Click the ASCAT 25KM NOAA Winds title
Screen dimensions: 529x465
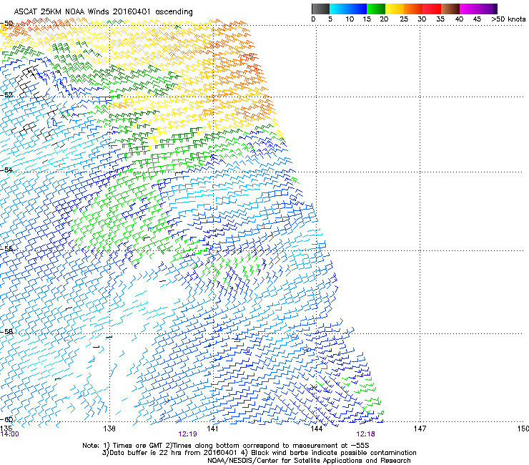pyautogui.click(x=103, y=11)
